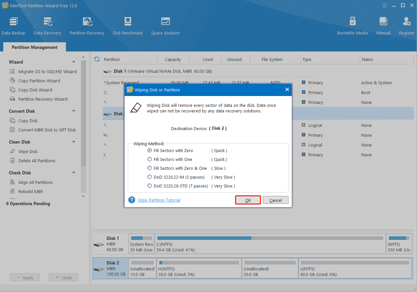The image size is (417, 292).
Task: Switch to the Partition Management tab
Action: point(34,47)
